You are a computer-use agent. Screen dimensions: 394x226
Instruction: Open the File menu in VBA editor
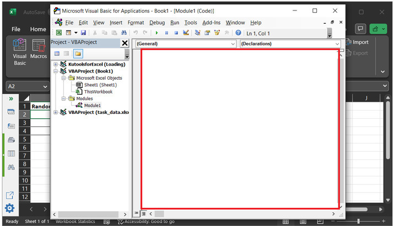point(69,23)
